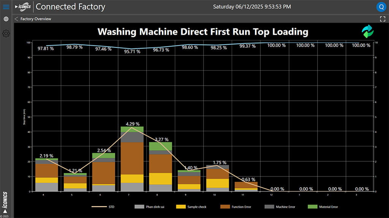
Task: Open the hamburger menu icon
Action: [6, 7]
